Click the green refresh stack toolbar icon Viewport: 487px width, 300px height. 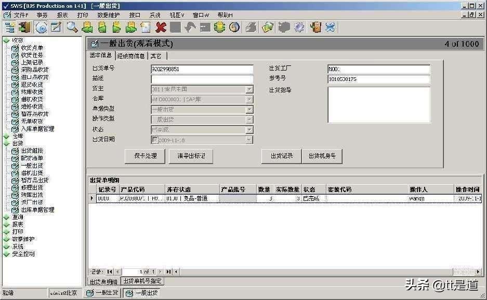click(x=219, y=28)
